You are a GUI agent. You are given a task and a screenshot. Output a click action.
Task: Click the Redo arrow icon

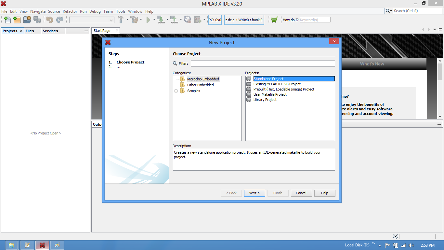60,20
